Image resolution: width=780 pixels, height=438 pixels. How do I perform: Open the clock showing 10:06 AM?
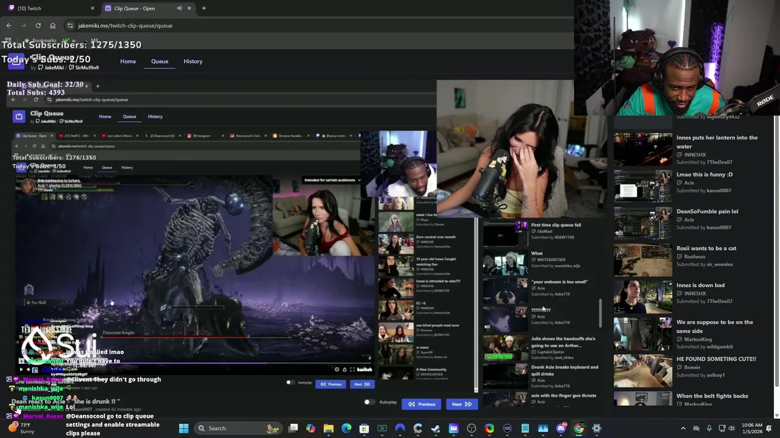(753, 428)
